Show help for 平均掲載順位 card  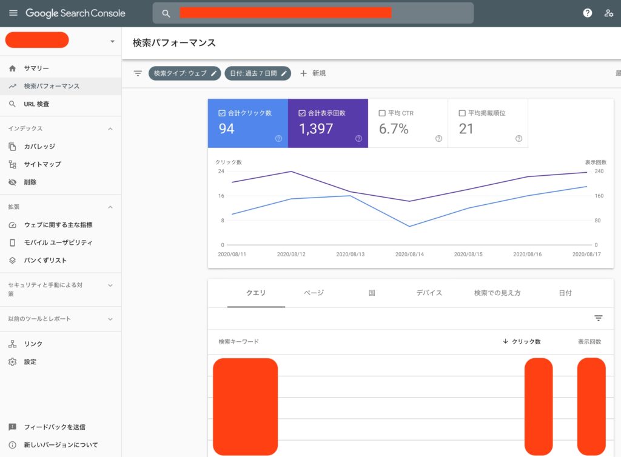[x=519, y=138]
